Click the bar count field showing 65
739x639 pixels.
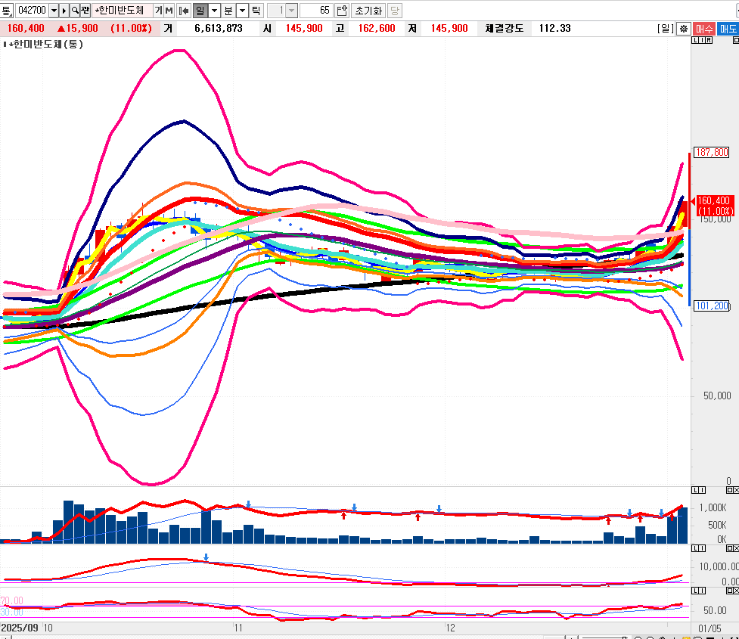tap(316, 11)
